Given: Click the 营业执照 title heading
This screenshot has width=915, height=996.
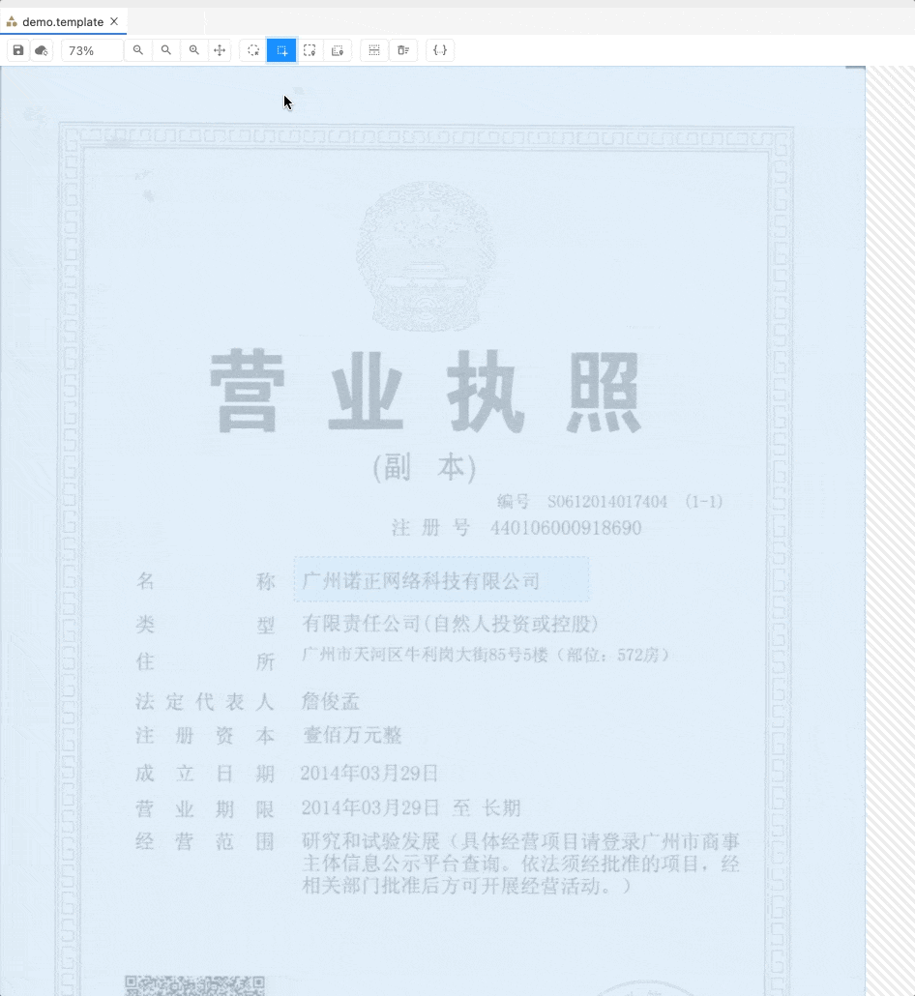Looking at the screenshot, I should (x=426, y=392).
